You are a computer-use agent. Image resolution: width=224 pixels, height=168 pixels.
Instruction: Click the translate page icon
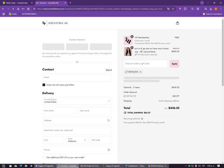pyautogui.click(x=168, y=9)
